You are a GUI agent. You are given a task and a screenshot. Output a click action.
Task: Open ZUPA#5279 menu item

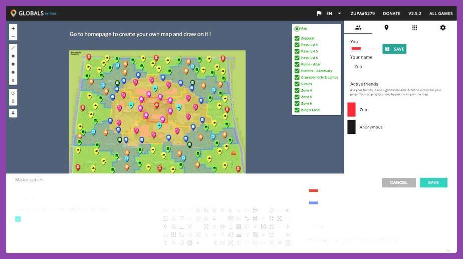363,14
